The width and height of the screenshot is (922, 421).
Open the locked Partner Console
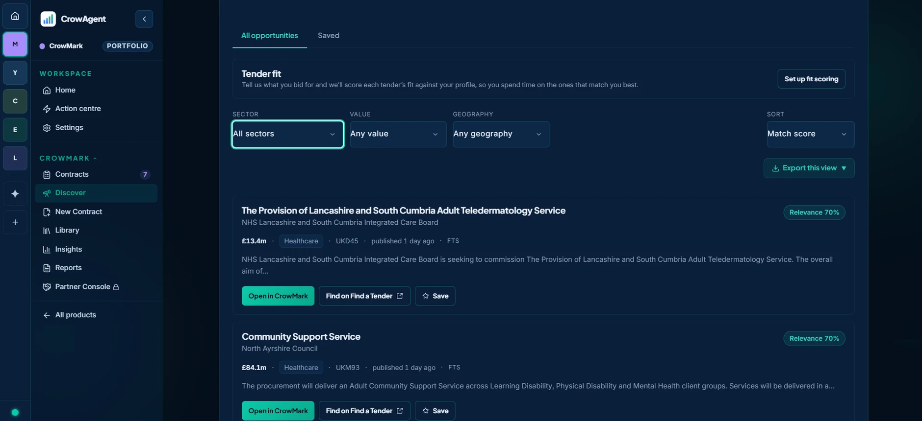coord(96,287)
